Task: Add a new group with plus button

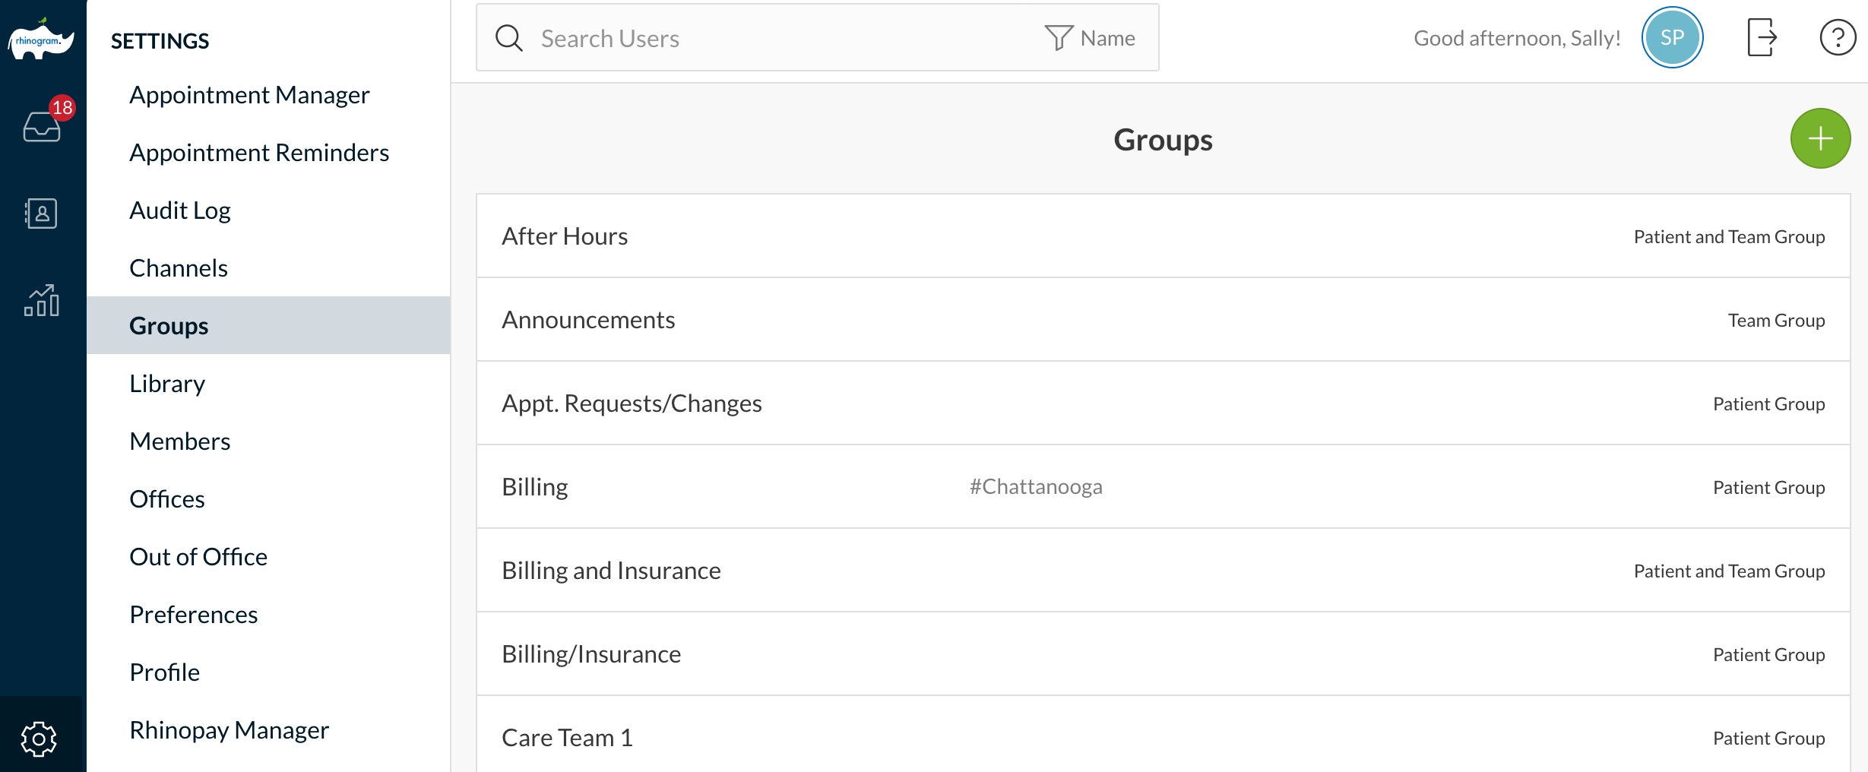Action: [1819, 138]
